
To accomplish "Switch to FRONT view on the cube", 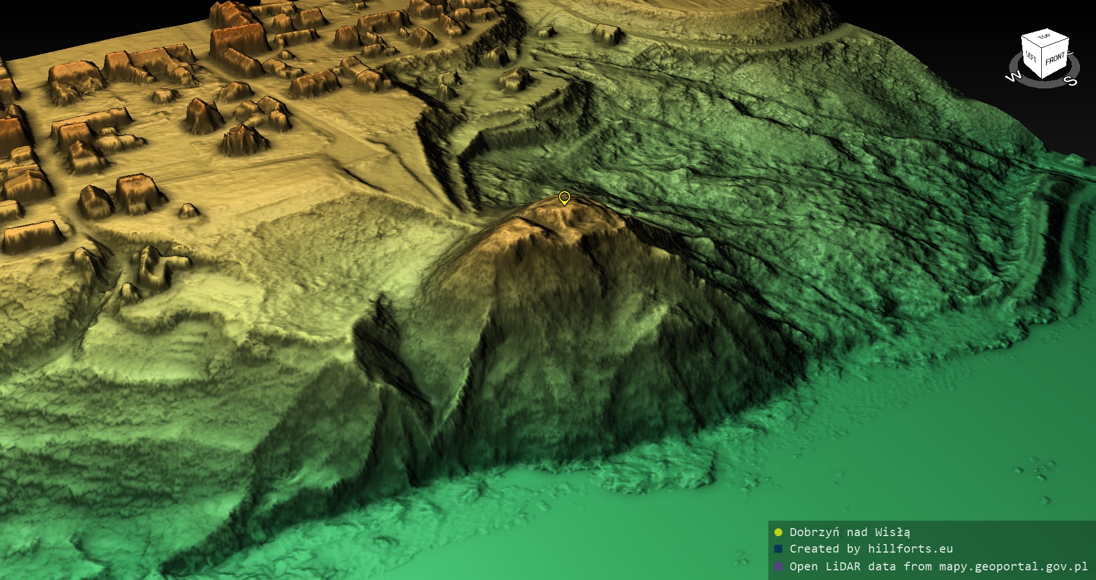I will click(1055, 59).
